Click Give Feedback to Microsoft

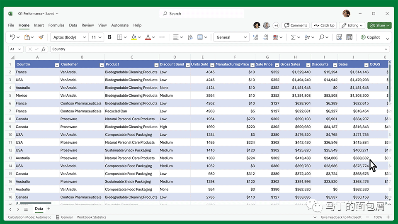click(x=341, y=217)
